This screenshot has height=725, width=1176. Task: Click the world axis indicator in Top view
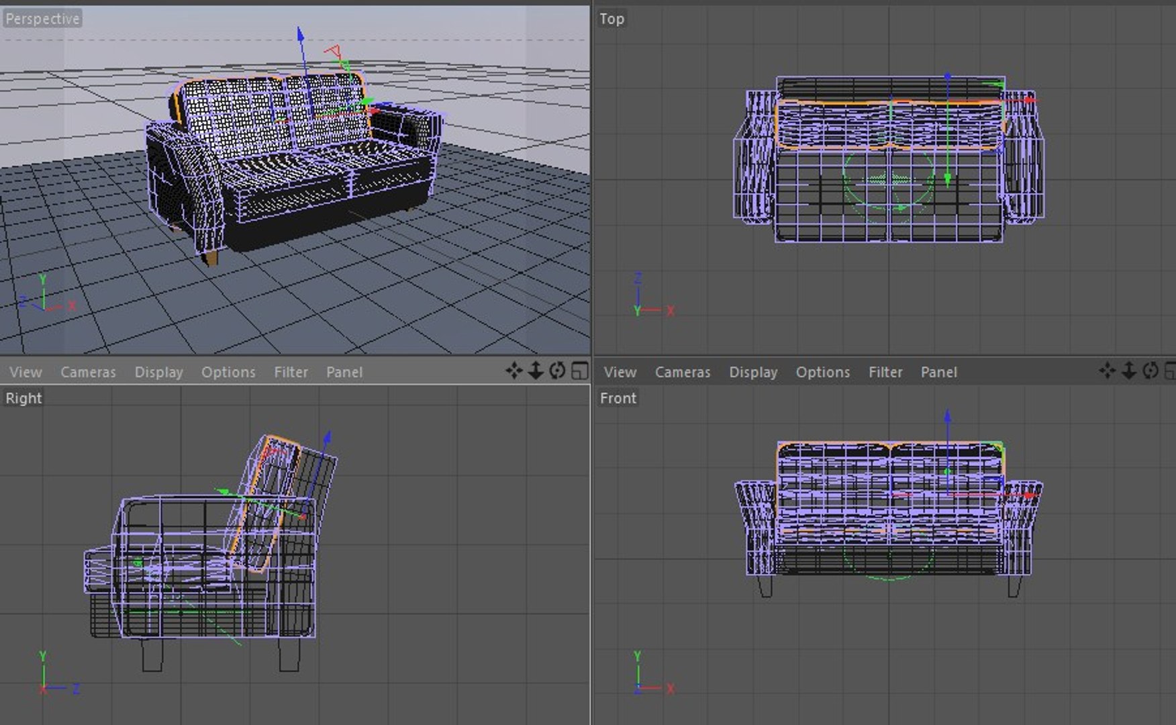(x=654, y=295)
